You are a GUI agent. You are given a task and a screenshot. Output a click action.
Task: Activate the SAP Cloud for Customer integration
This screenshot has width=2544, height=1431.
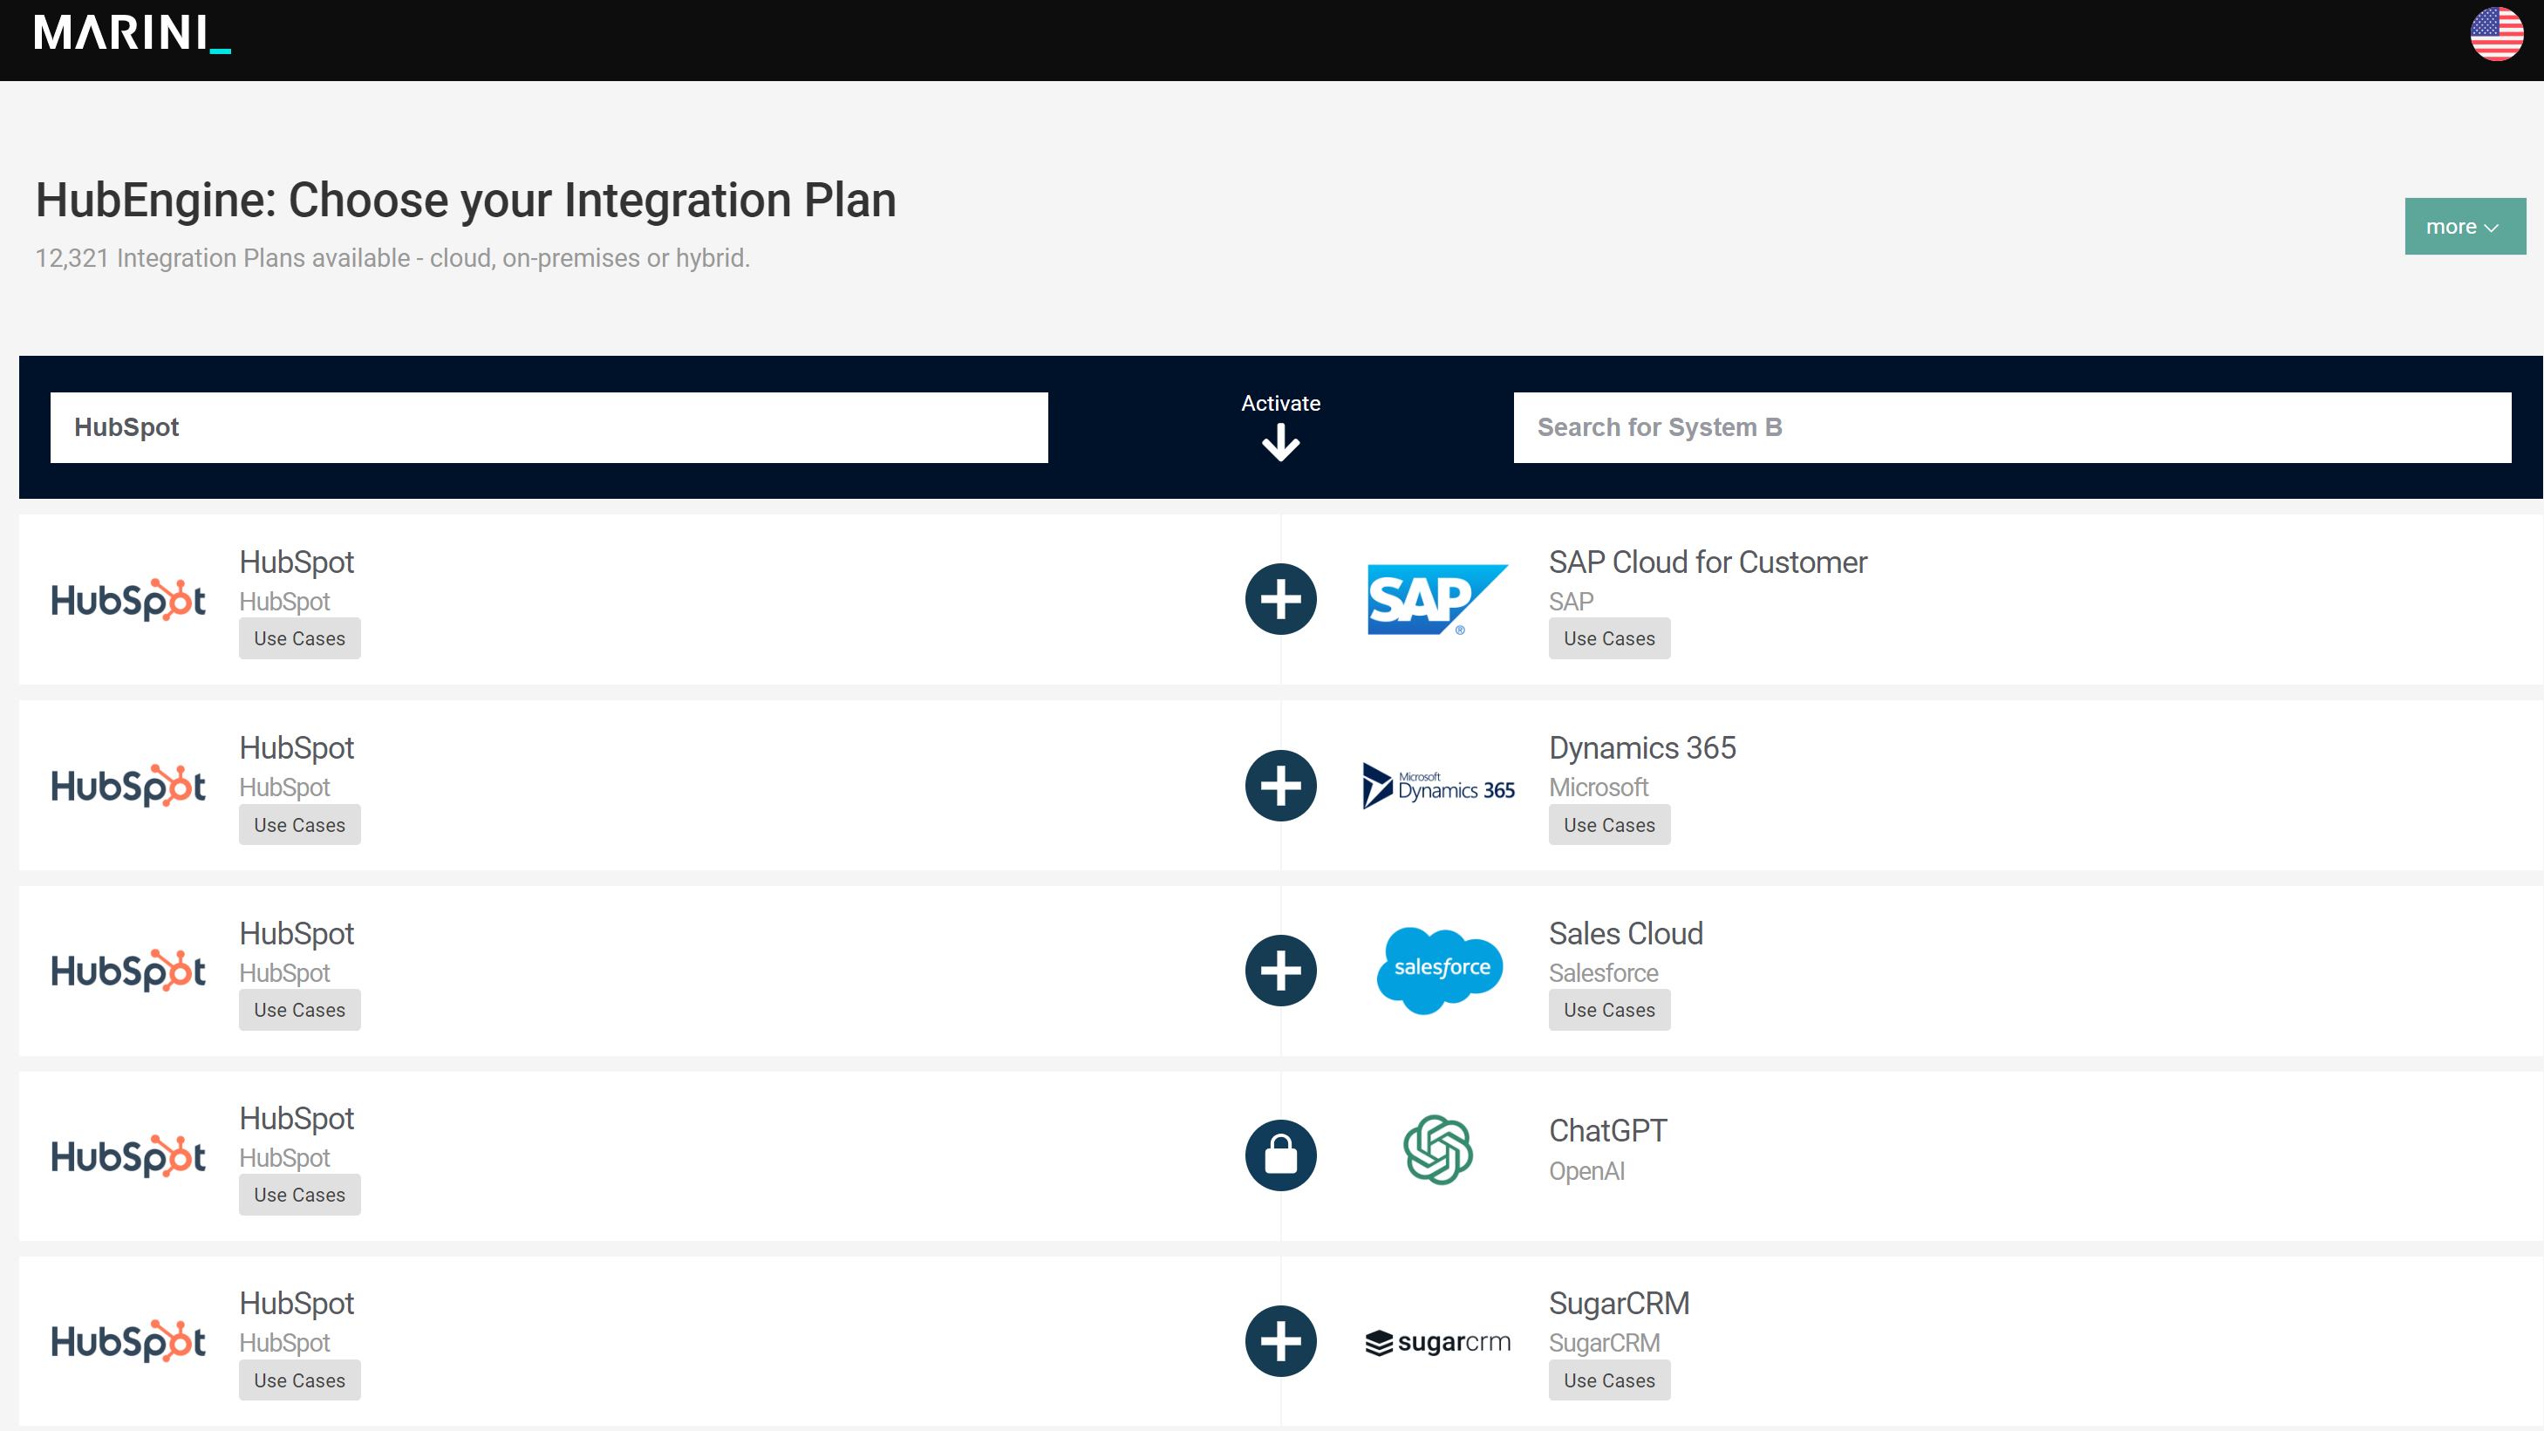point(1280,598)
